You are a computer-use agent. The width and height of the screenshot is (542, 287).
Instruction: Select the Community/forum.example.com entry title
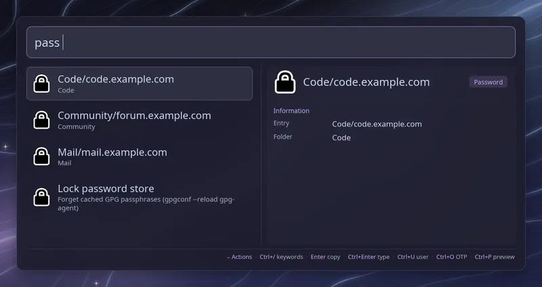(x=134, y=115)
